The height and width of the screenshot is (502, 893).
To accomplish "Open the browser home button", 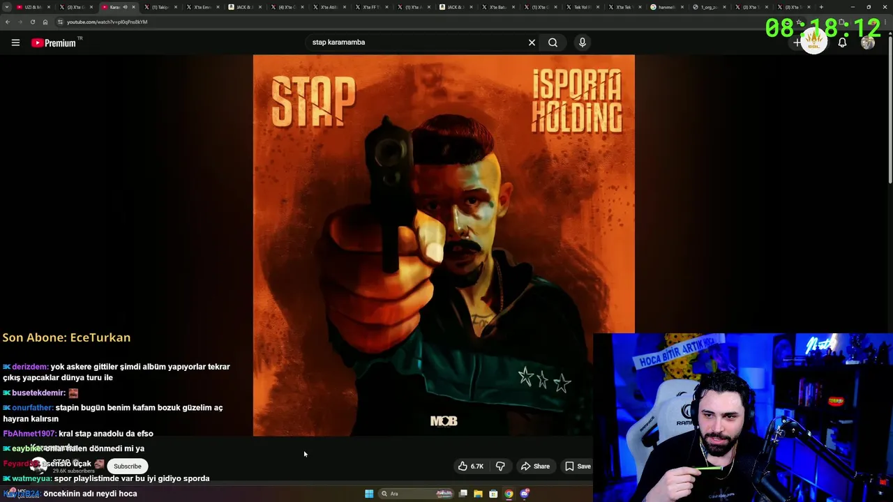I will (45, 22).
